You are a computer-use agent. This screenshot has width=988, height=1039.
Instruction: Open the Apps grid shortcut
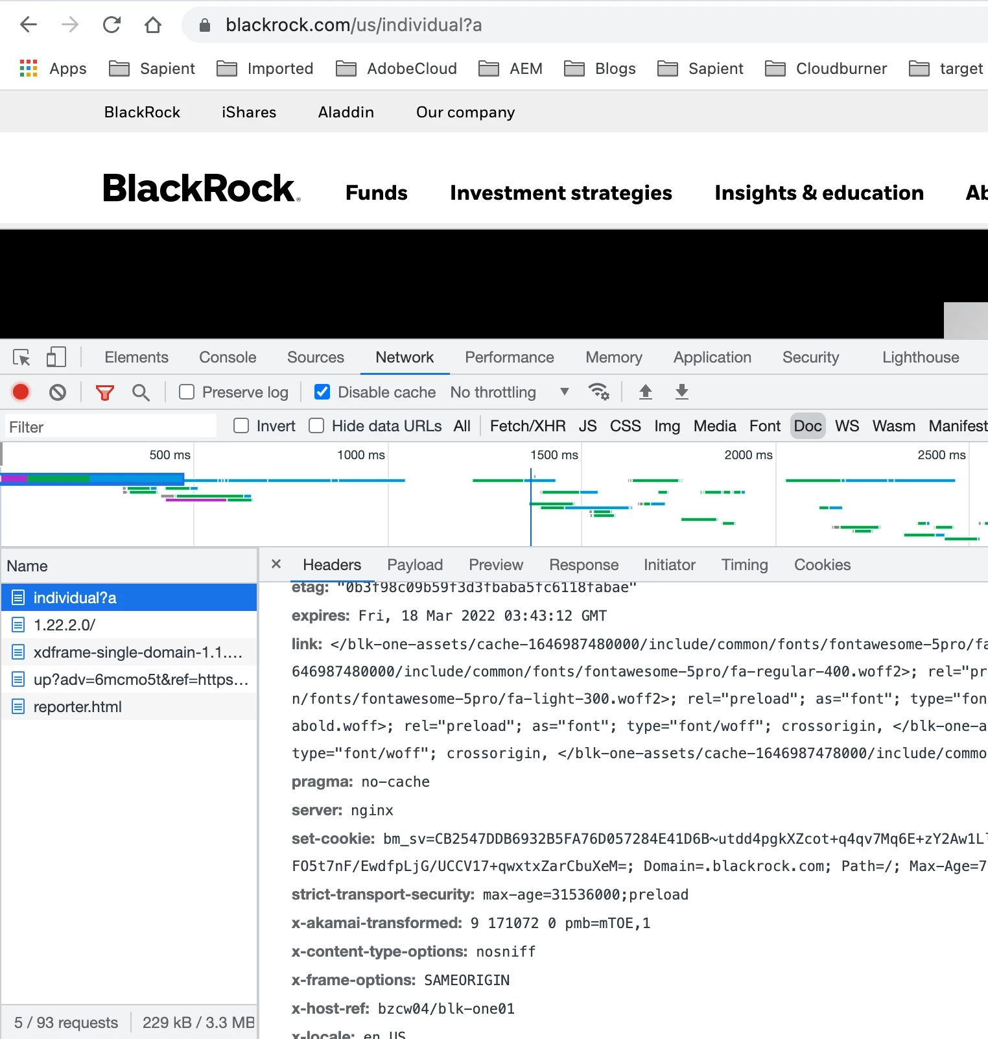tap(53, 68)
